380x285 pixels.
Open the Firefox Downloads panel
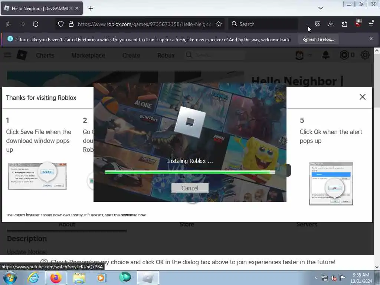click(x=331, y=24)
